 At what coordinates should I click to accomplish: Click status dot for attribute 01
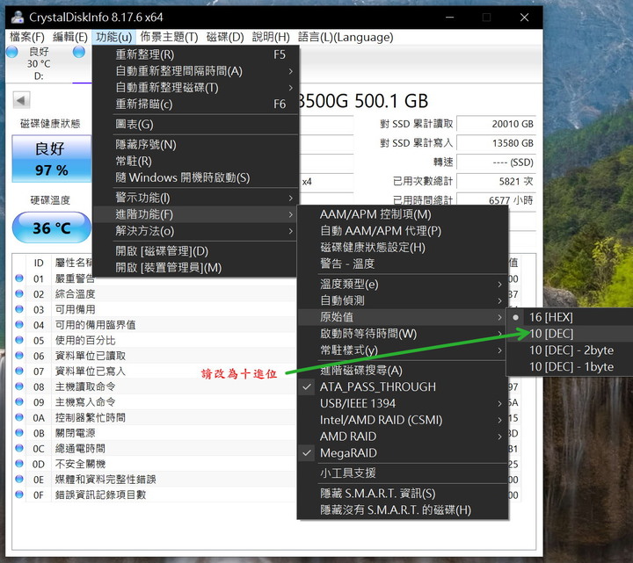pos(19,278)
